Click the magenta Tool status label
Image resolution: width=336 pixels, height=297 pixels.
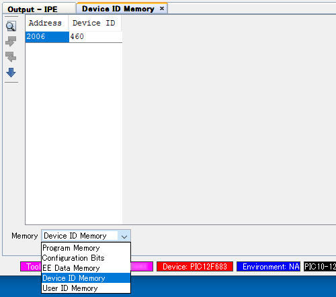coord(31,267)
